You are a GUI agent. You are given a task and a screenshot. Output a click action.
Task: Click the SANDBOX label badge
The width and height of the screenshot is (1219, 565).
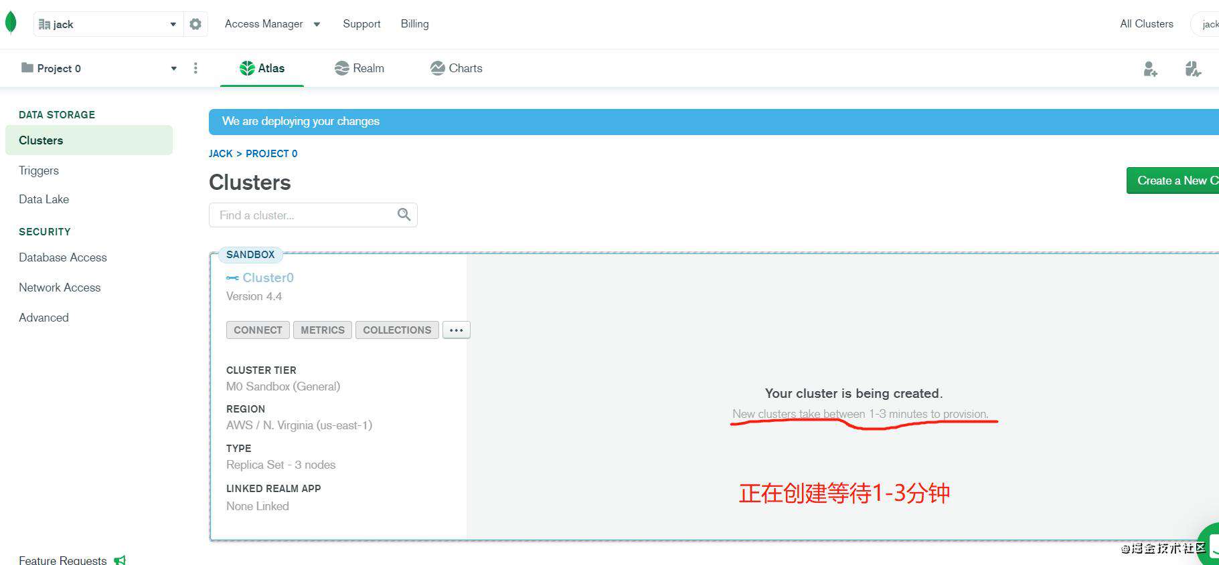click(250, 255)
